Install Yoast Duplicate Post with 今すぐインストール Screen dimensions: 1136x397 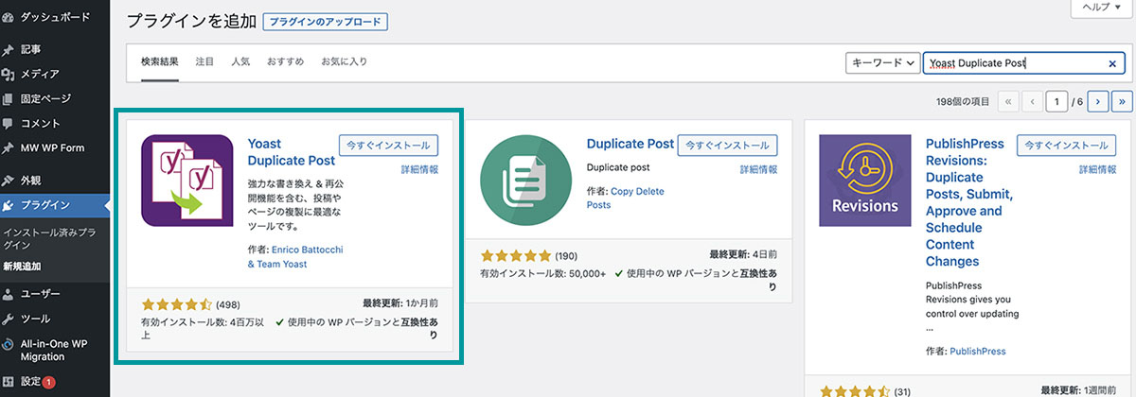pyautogui.click(x=388, y=146)
